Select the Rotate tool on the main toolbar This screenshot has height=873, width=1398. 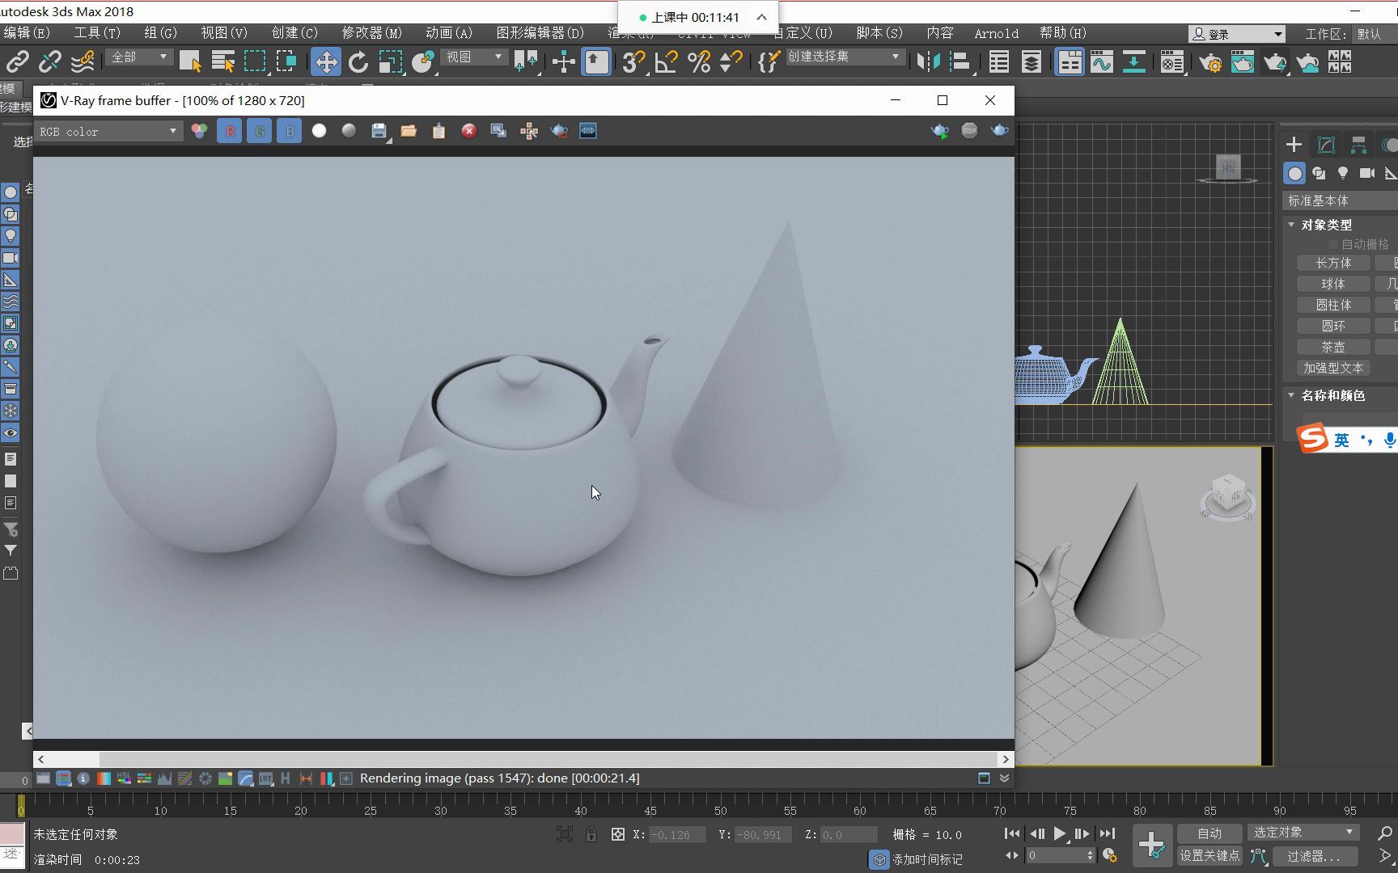358,61
